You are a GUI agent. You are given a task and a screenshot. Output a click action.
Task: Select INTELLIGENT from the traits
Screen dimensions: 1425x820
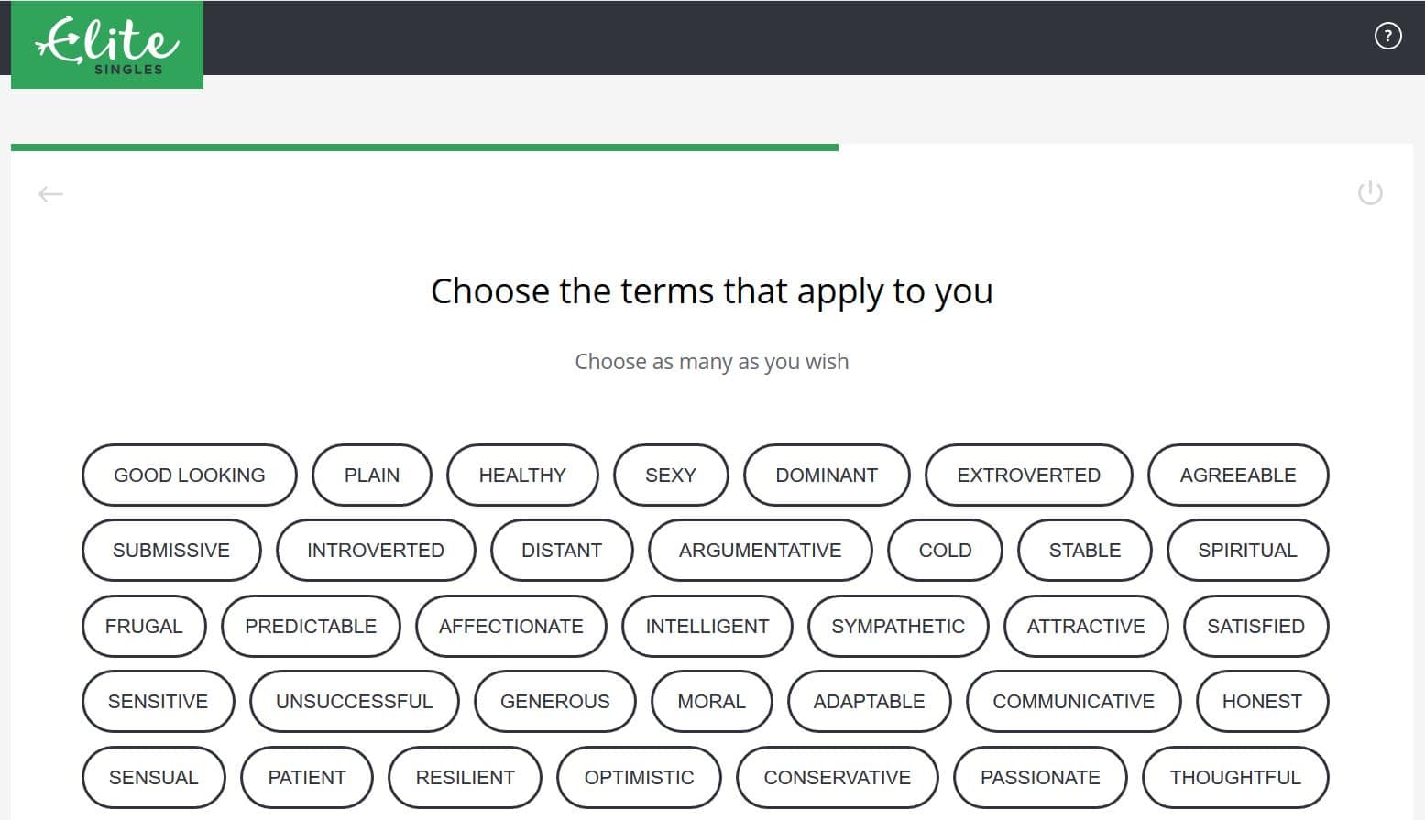pos(707,626)
